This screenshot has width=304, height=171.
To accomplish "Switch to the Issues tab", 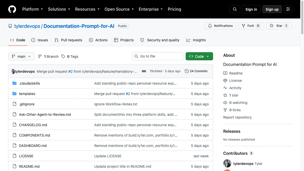I will (40, 40).
